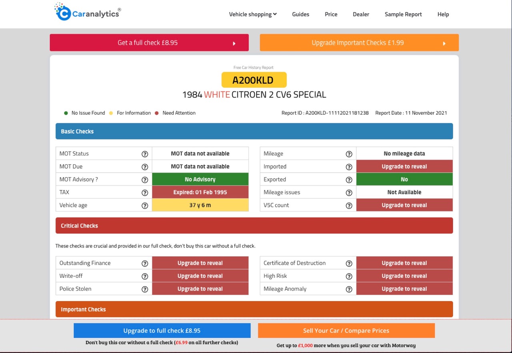Open the Guides menu item
Screen dimensions: 512x353
(x=300, y=14)
